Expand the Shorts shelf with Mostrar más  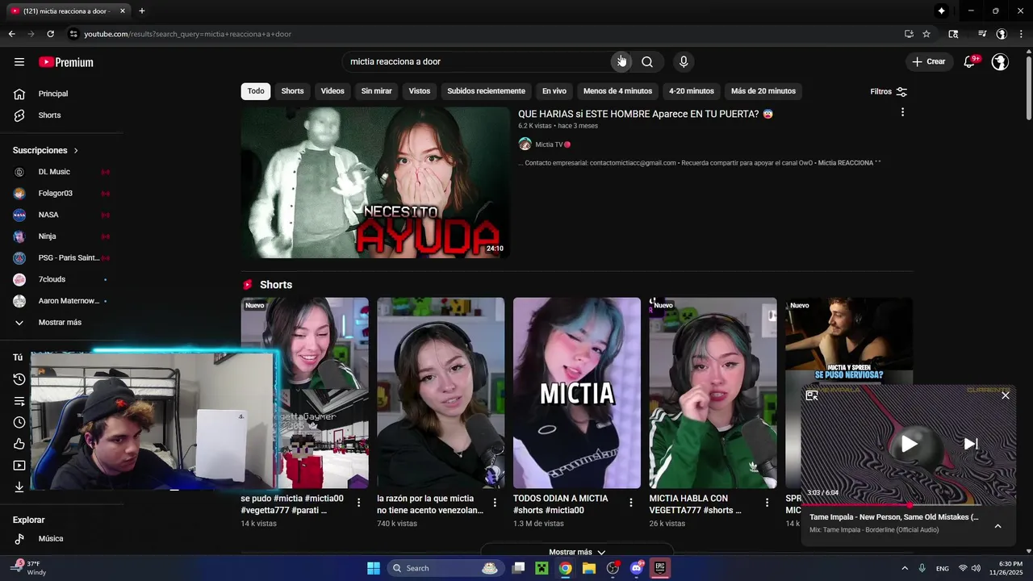pos(577,552)
